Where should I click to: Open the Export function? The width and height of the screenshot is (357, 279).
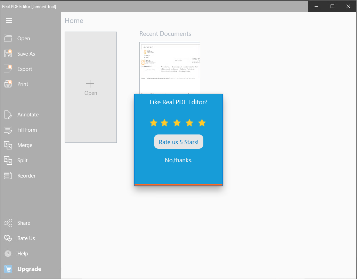click(24, 68)
